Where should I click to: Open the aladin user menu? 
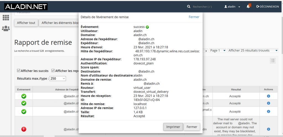point(232,7)
